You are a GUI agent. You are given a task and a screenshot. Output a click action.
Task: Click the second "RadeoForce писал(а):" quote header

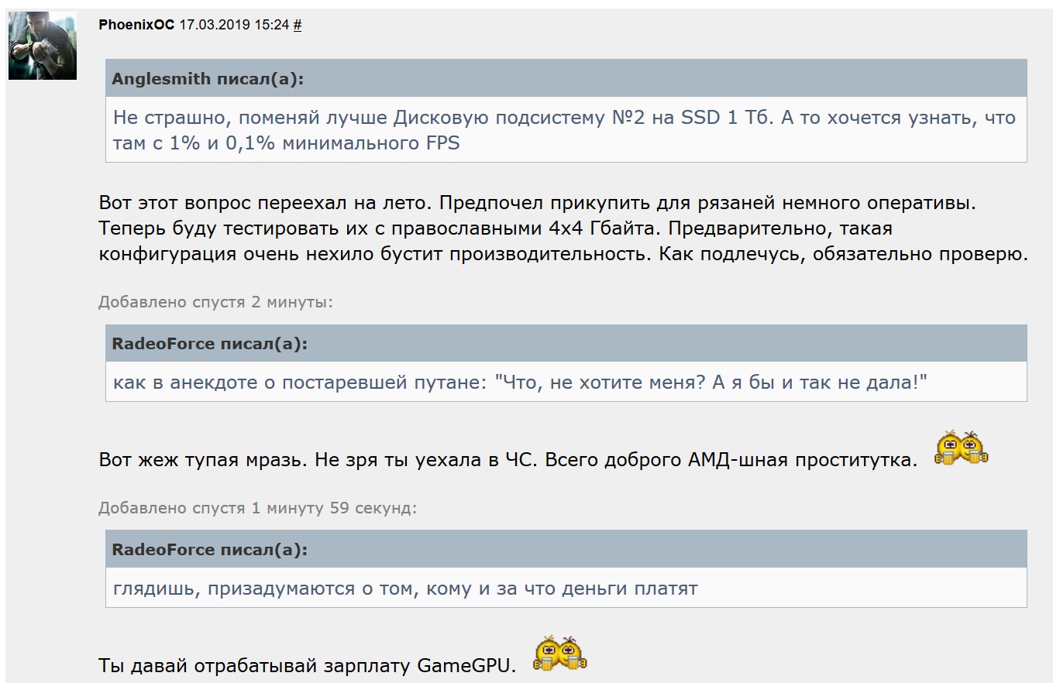(209, 550)
